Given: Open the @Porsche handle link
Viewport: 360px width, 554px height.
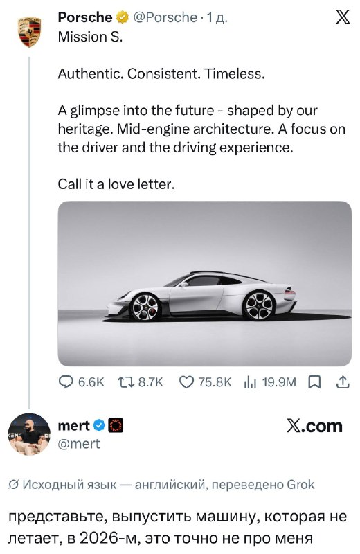Looking at the screenshot, I should pos(165,17).
